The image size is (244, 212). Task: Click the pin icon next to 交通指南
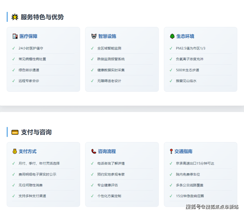tap(171, 151)
